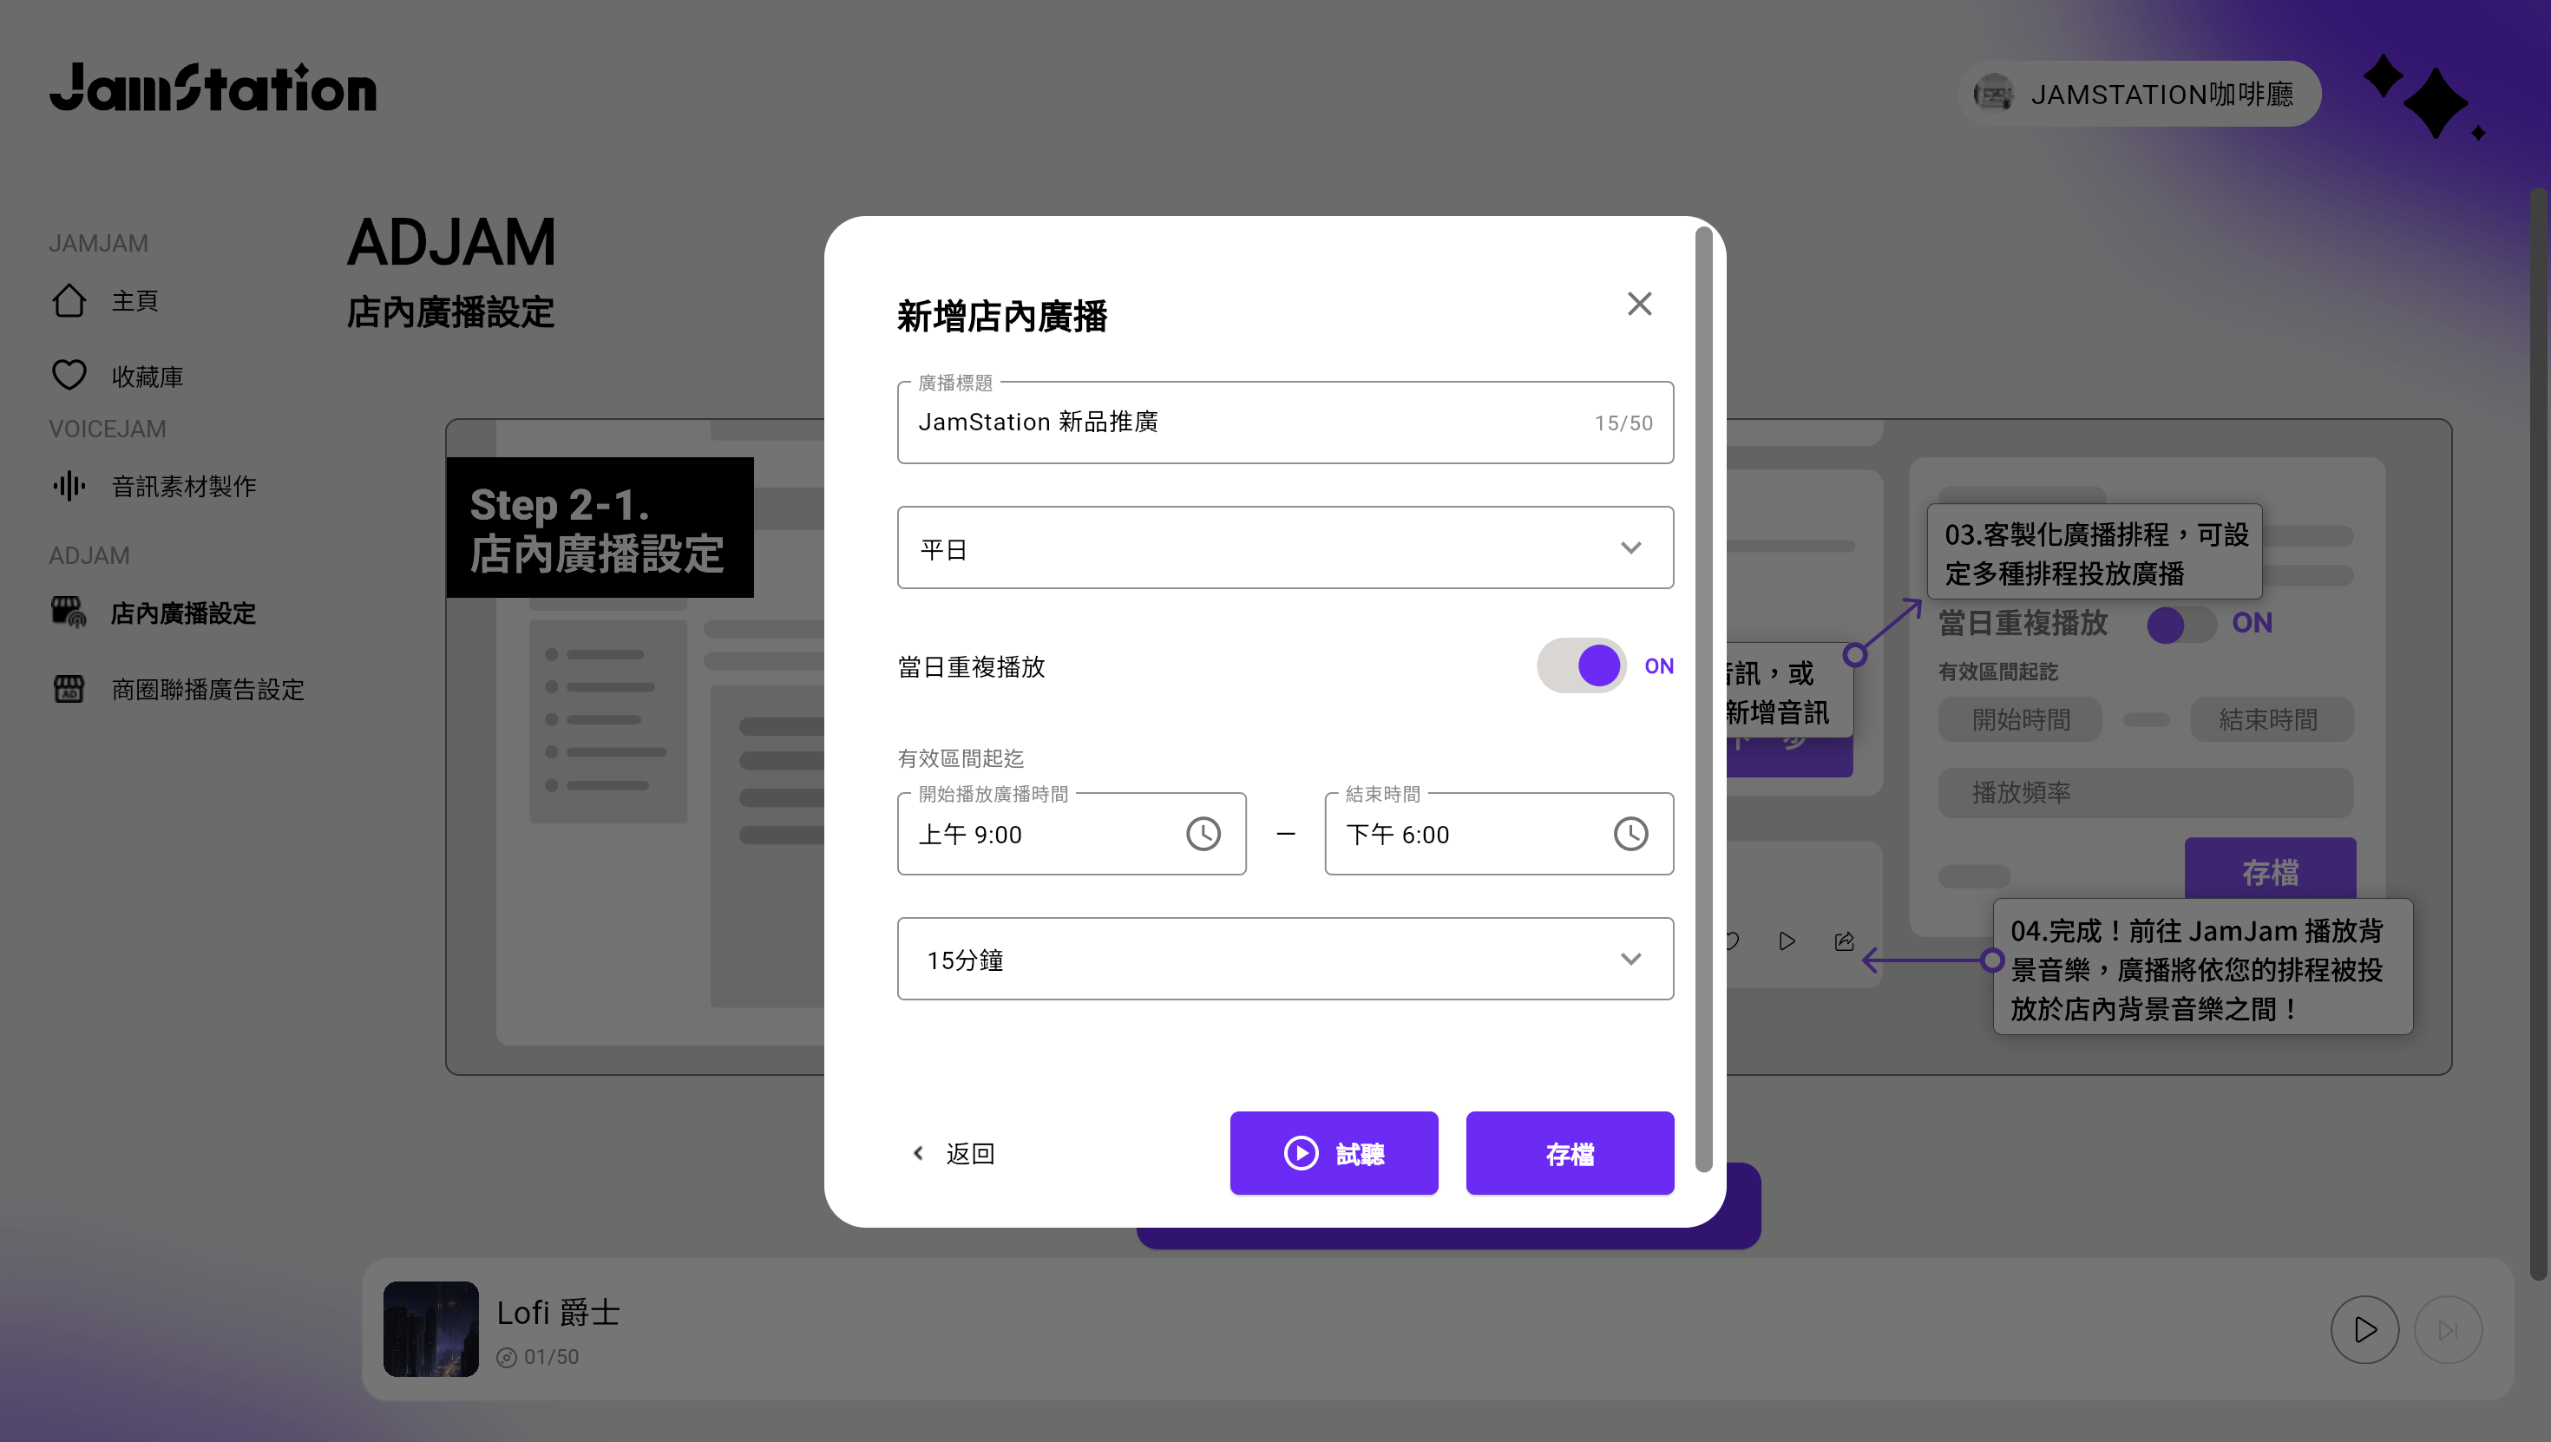Click the share icon in the tutorial illustration
Viewport: 2551px width, 1442px height.
1844,941
